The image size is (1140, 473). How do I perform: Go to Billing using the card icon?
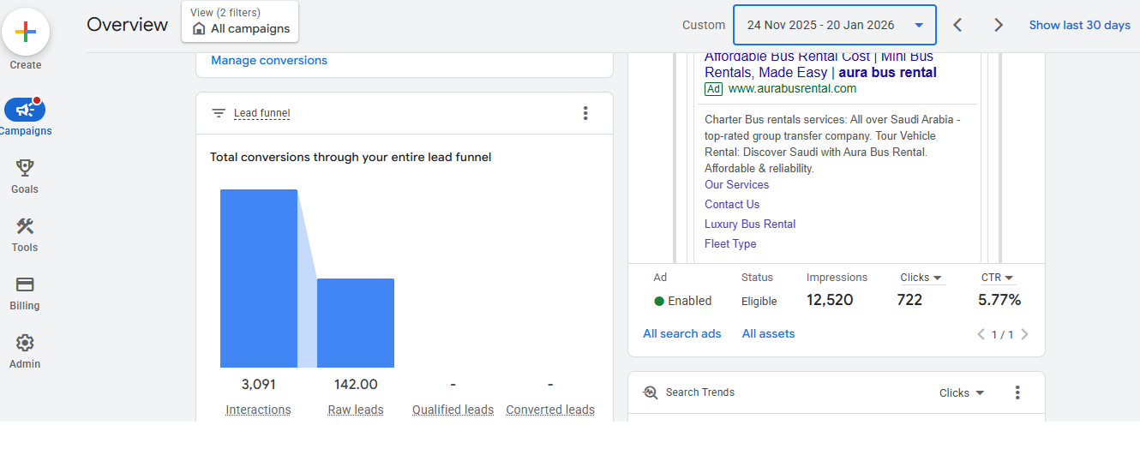point(25,284)
